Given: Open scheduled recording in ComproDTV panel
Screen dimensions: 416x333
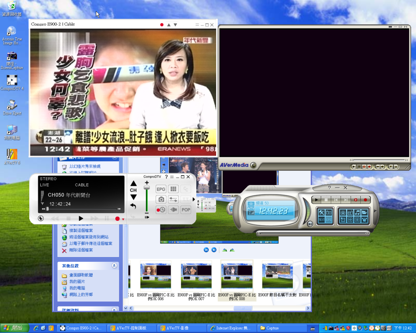Looking at the screenshot, I should [161, 210].
